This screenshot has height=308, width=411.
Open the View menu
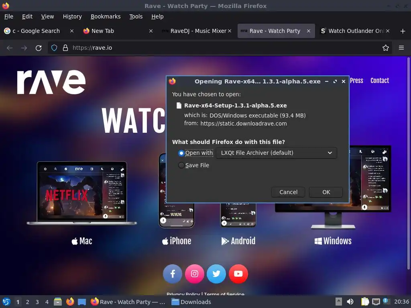47,16
